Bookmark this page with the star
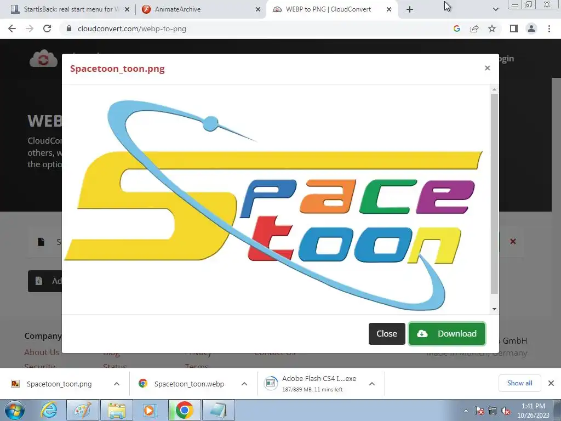Screen dimensions: 561x421 tap(492, 29)
